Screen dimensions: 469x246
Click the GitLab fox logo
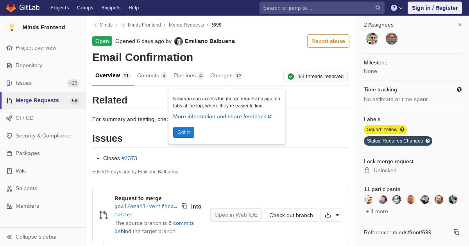[11, 8]
